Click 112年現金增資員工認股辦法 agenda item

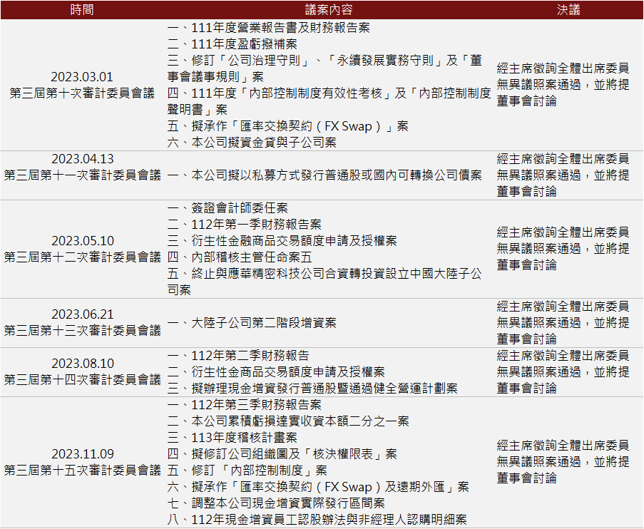tap(317, 520)
